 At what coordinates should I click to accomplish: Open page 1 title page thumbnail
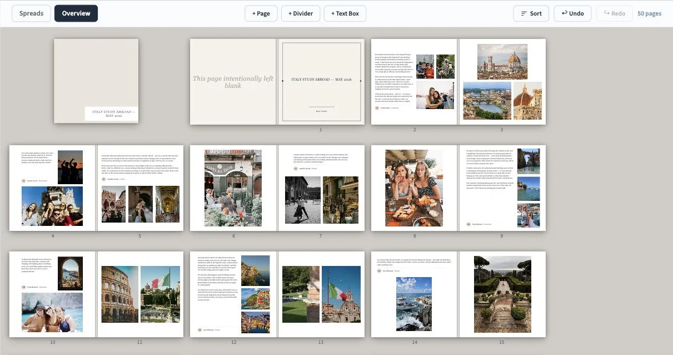[x=321, y=81]
